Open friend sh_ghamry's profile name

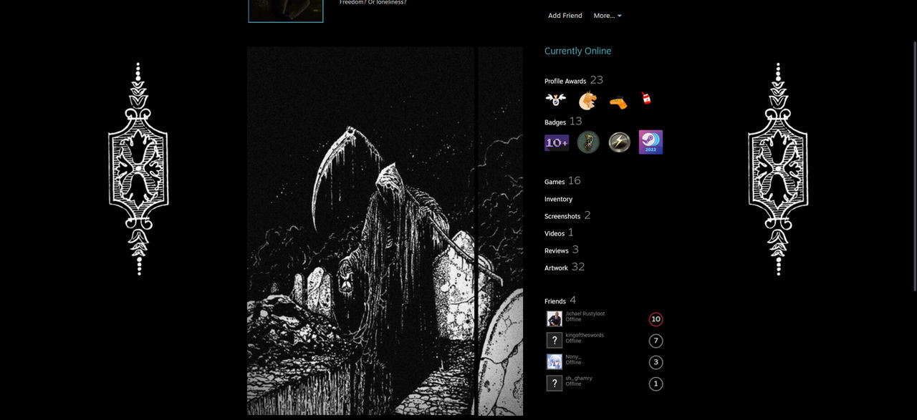579,378
